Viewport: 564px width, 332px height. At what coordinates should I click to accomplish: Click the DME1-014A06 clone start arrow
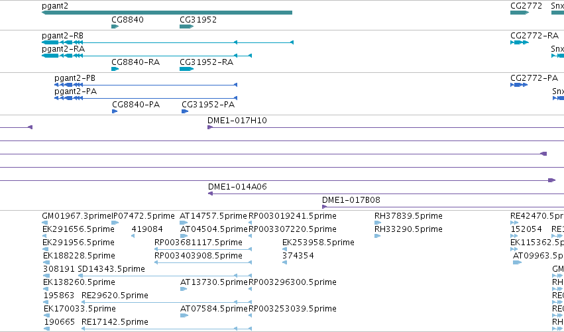pos(210,194)
